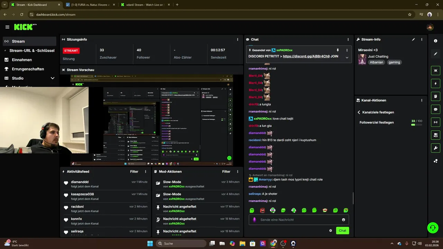Go back from Kanalziele festlegen

[359, 112]
